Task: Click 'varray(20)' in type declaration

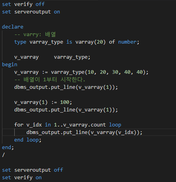Action: 91,42
